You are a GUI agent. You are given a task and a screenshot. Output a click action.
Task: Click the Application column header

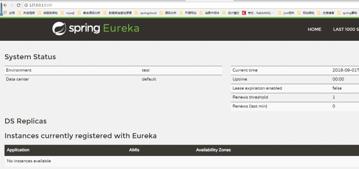[x=18, y=150]
